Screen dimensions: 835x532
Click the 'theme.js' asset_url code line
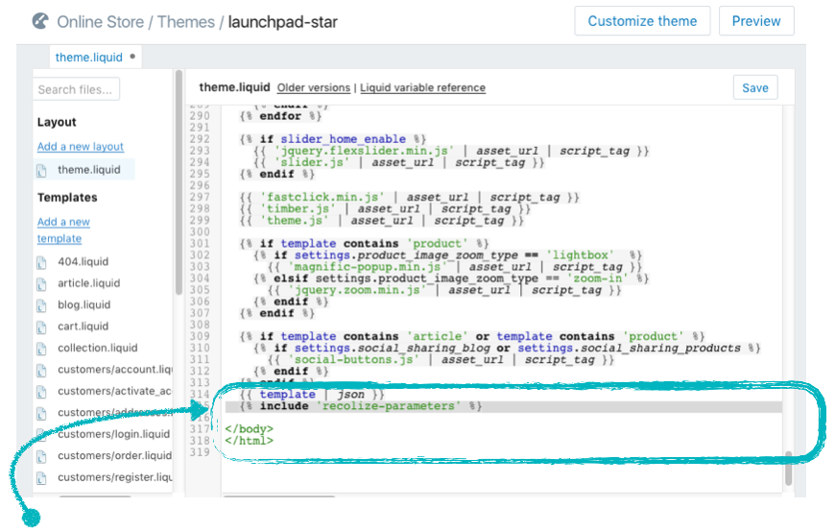pyautogui.click(x=381, y=221)
